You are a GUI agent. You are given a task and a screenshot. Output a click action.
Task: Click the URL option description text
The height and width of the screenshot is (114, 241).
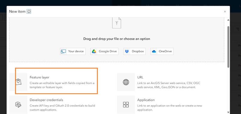[169, 85]
